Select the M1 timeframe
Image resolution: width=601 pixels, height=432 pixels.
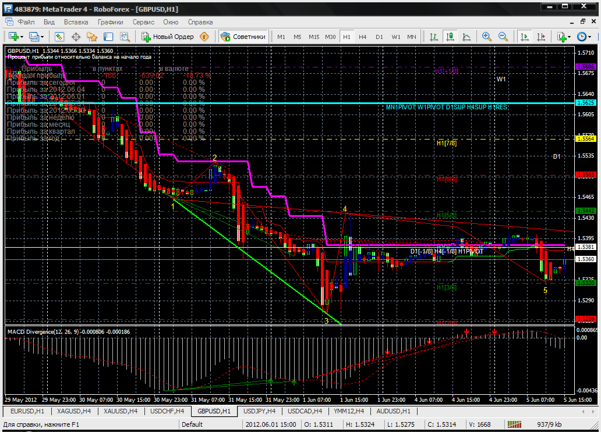coord(281,37)
